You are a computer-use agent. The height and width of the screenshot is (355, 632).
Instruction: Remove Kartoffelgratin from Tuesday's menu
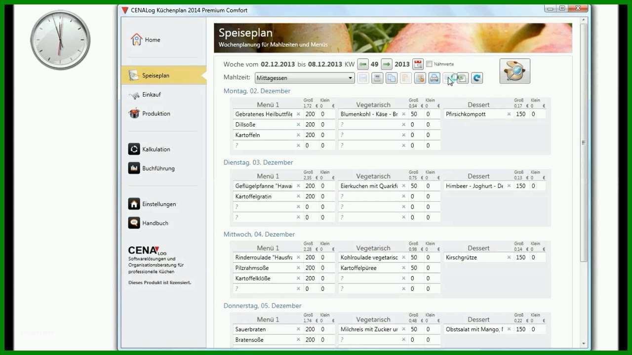tap(298, 197)
